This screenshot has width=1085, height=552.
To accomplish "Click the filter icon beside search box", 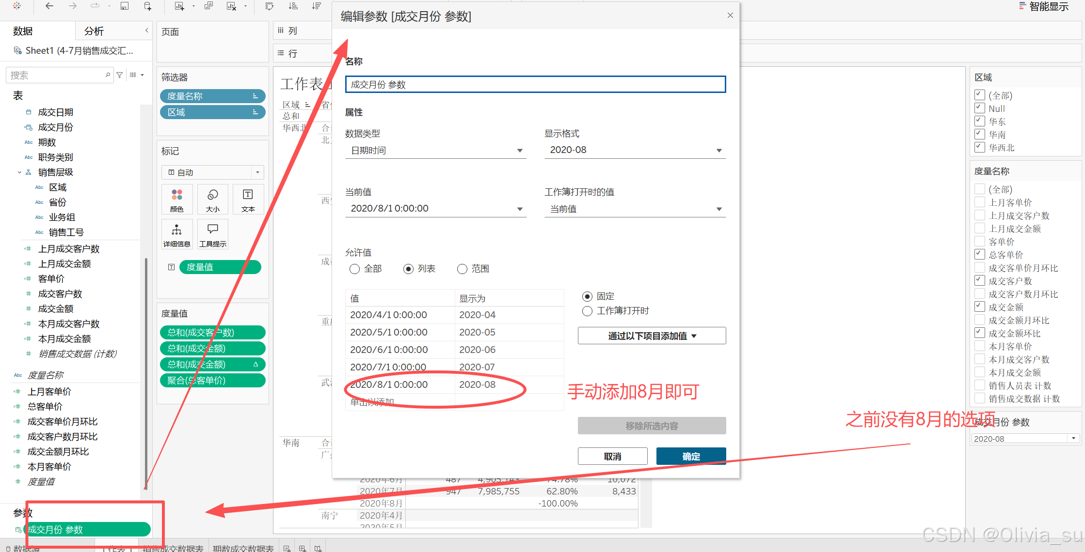I will (x=120, y=75).
